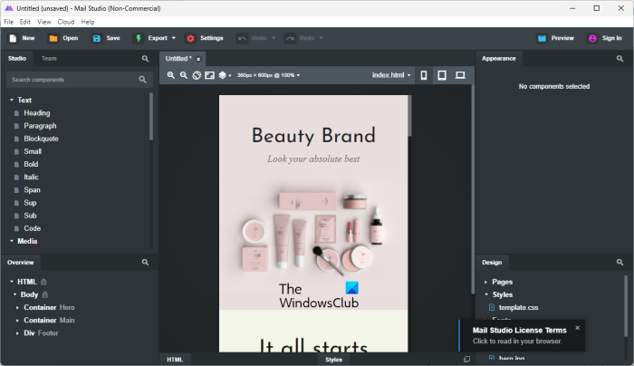634x366 pixels.
Task: Switch to mobile phone preview size
Action: 424,75
